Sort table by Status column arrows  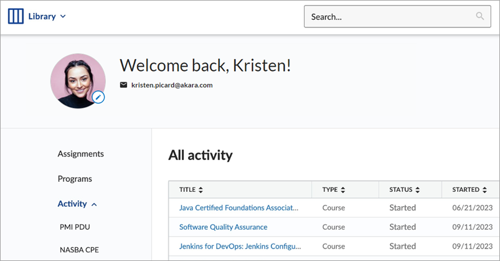[x=417, y=189]
